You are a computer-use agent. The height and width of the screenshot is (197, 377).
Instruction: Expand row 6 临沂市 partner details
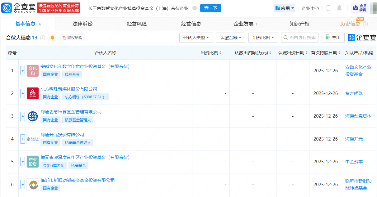pyautogui.click(x=22, y=185)
